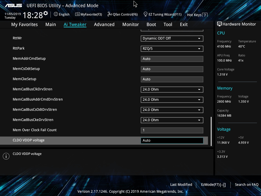Select the RttPark setting label
This screenshot has height=196, width=261.
[x=19, y=48]
